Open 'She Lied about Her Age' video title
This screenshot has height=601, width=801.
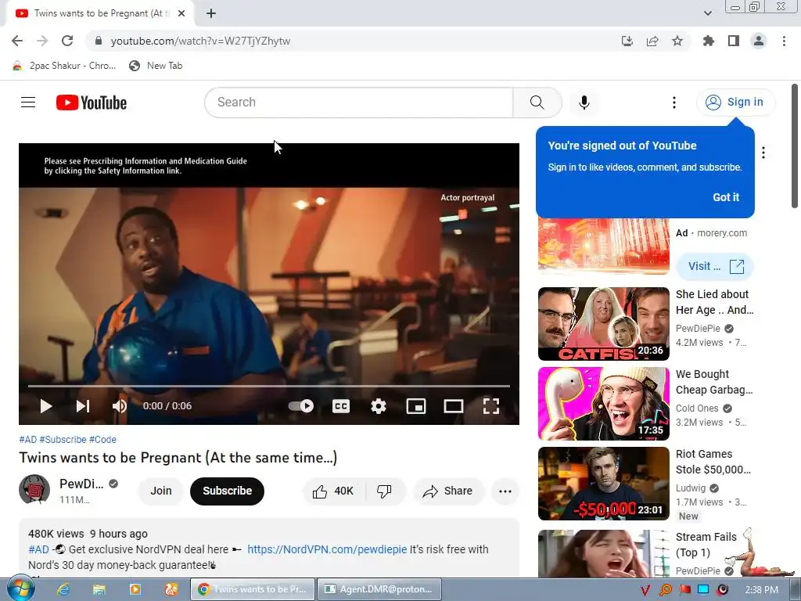point(714,302)
